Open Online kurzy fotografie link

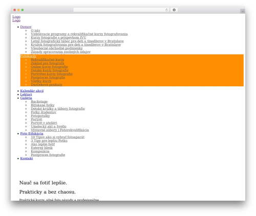tap(49, 67)
